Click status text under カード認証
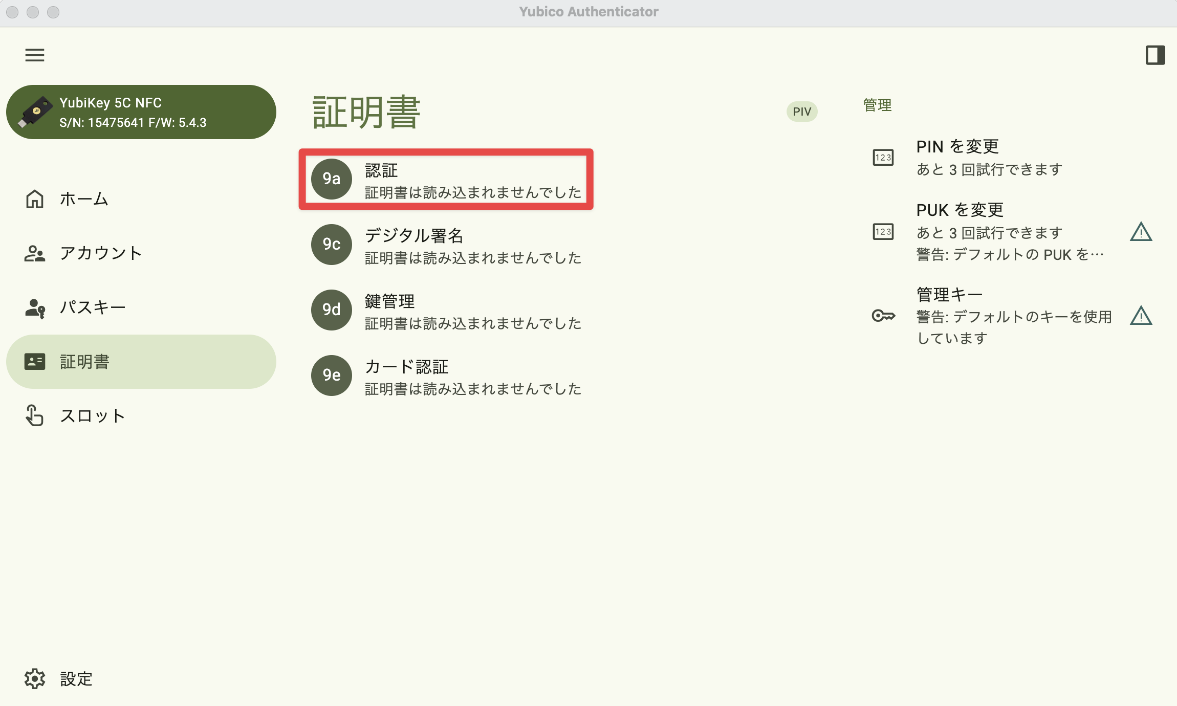The width and height of the screenshot is (1177, 706). pyautogui.click(x=473, y=389)
